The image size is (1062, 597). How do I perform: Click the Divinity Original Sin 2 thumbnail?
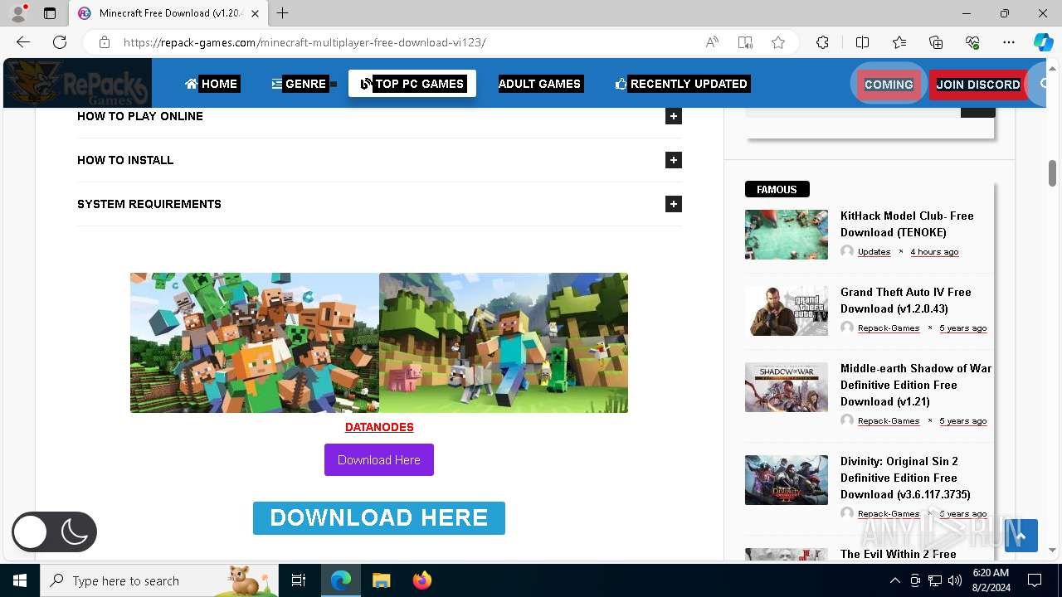(x=787, y=480)
